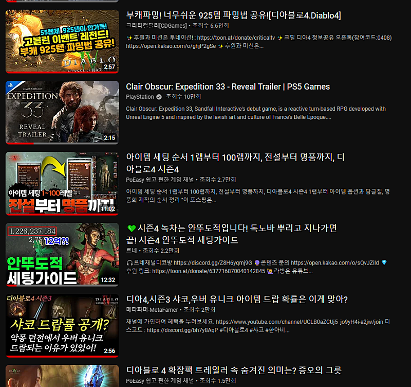
Task: Click view count 조회수 6.6천회
Action: point(211,26)
